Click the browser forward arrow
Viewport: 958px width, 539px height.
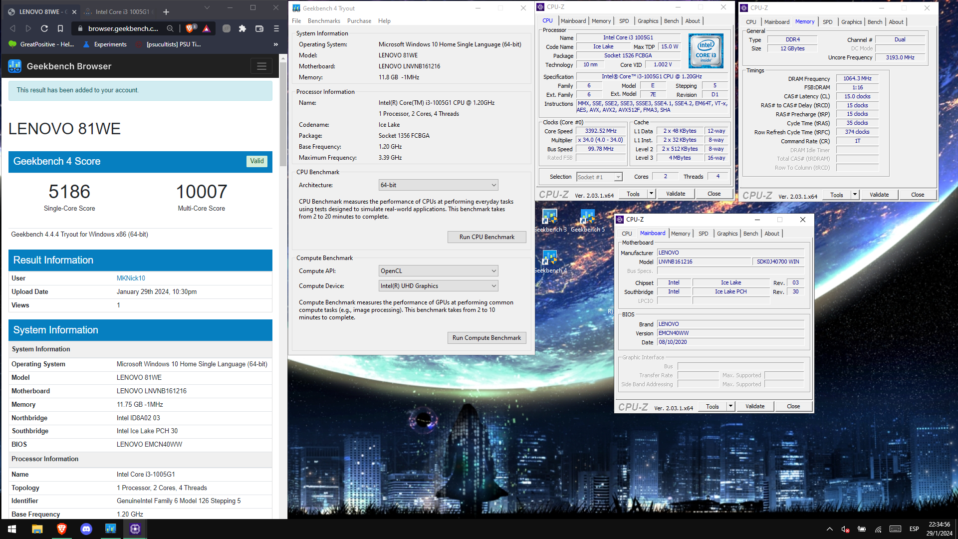point(28,28)
